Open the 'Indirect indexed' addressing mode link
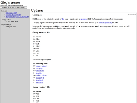The width and height of the screenshot is (137, 103). pyautogui.click(x=41, y=76)
